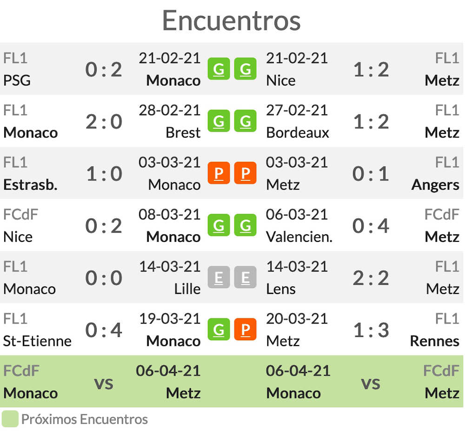Click the Rennes team name

pyautogui.click(x=435, y=341)
